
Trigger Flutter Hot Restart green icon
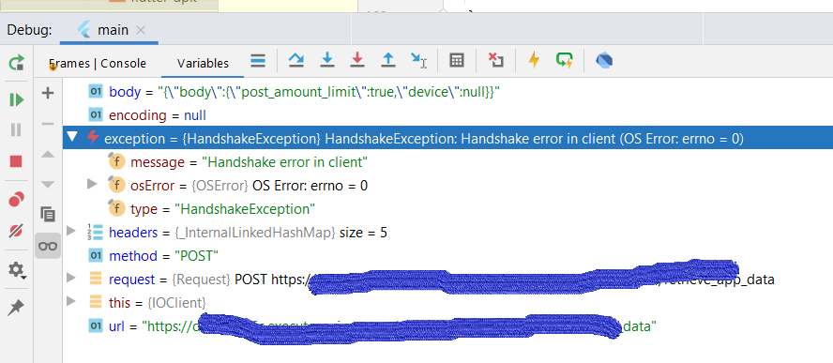click(564, 60)
